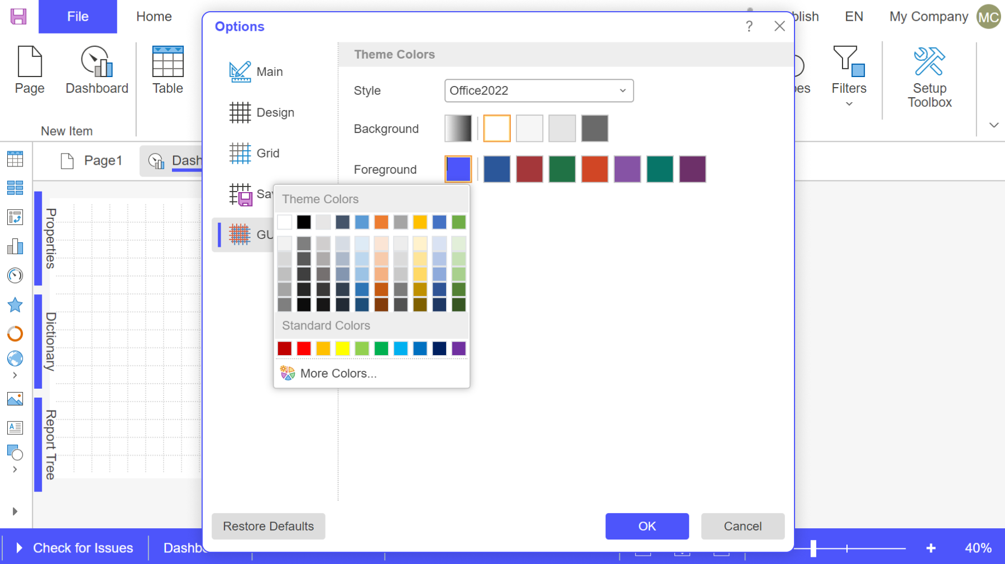Open the File menu tab
1005x564 pixels.
78,17
